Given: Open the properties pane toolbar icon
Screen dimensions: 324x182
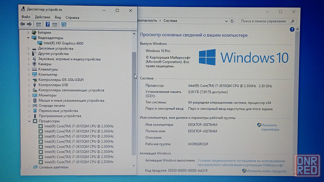Looking at the screenshot, I should tap(54, 25).
